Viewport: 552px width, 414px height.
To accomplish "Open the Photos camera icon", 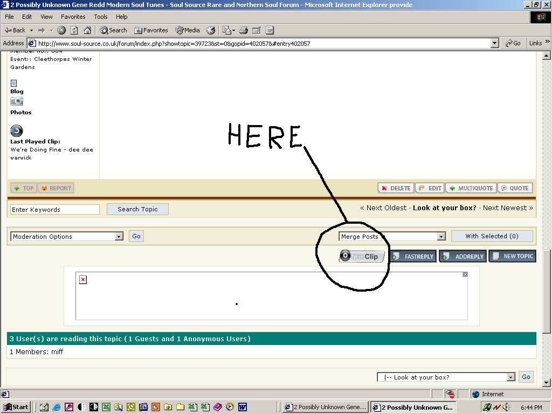I will (17, 101).
